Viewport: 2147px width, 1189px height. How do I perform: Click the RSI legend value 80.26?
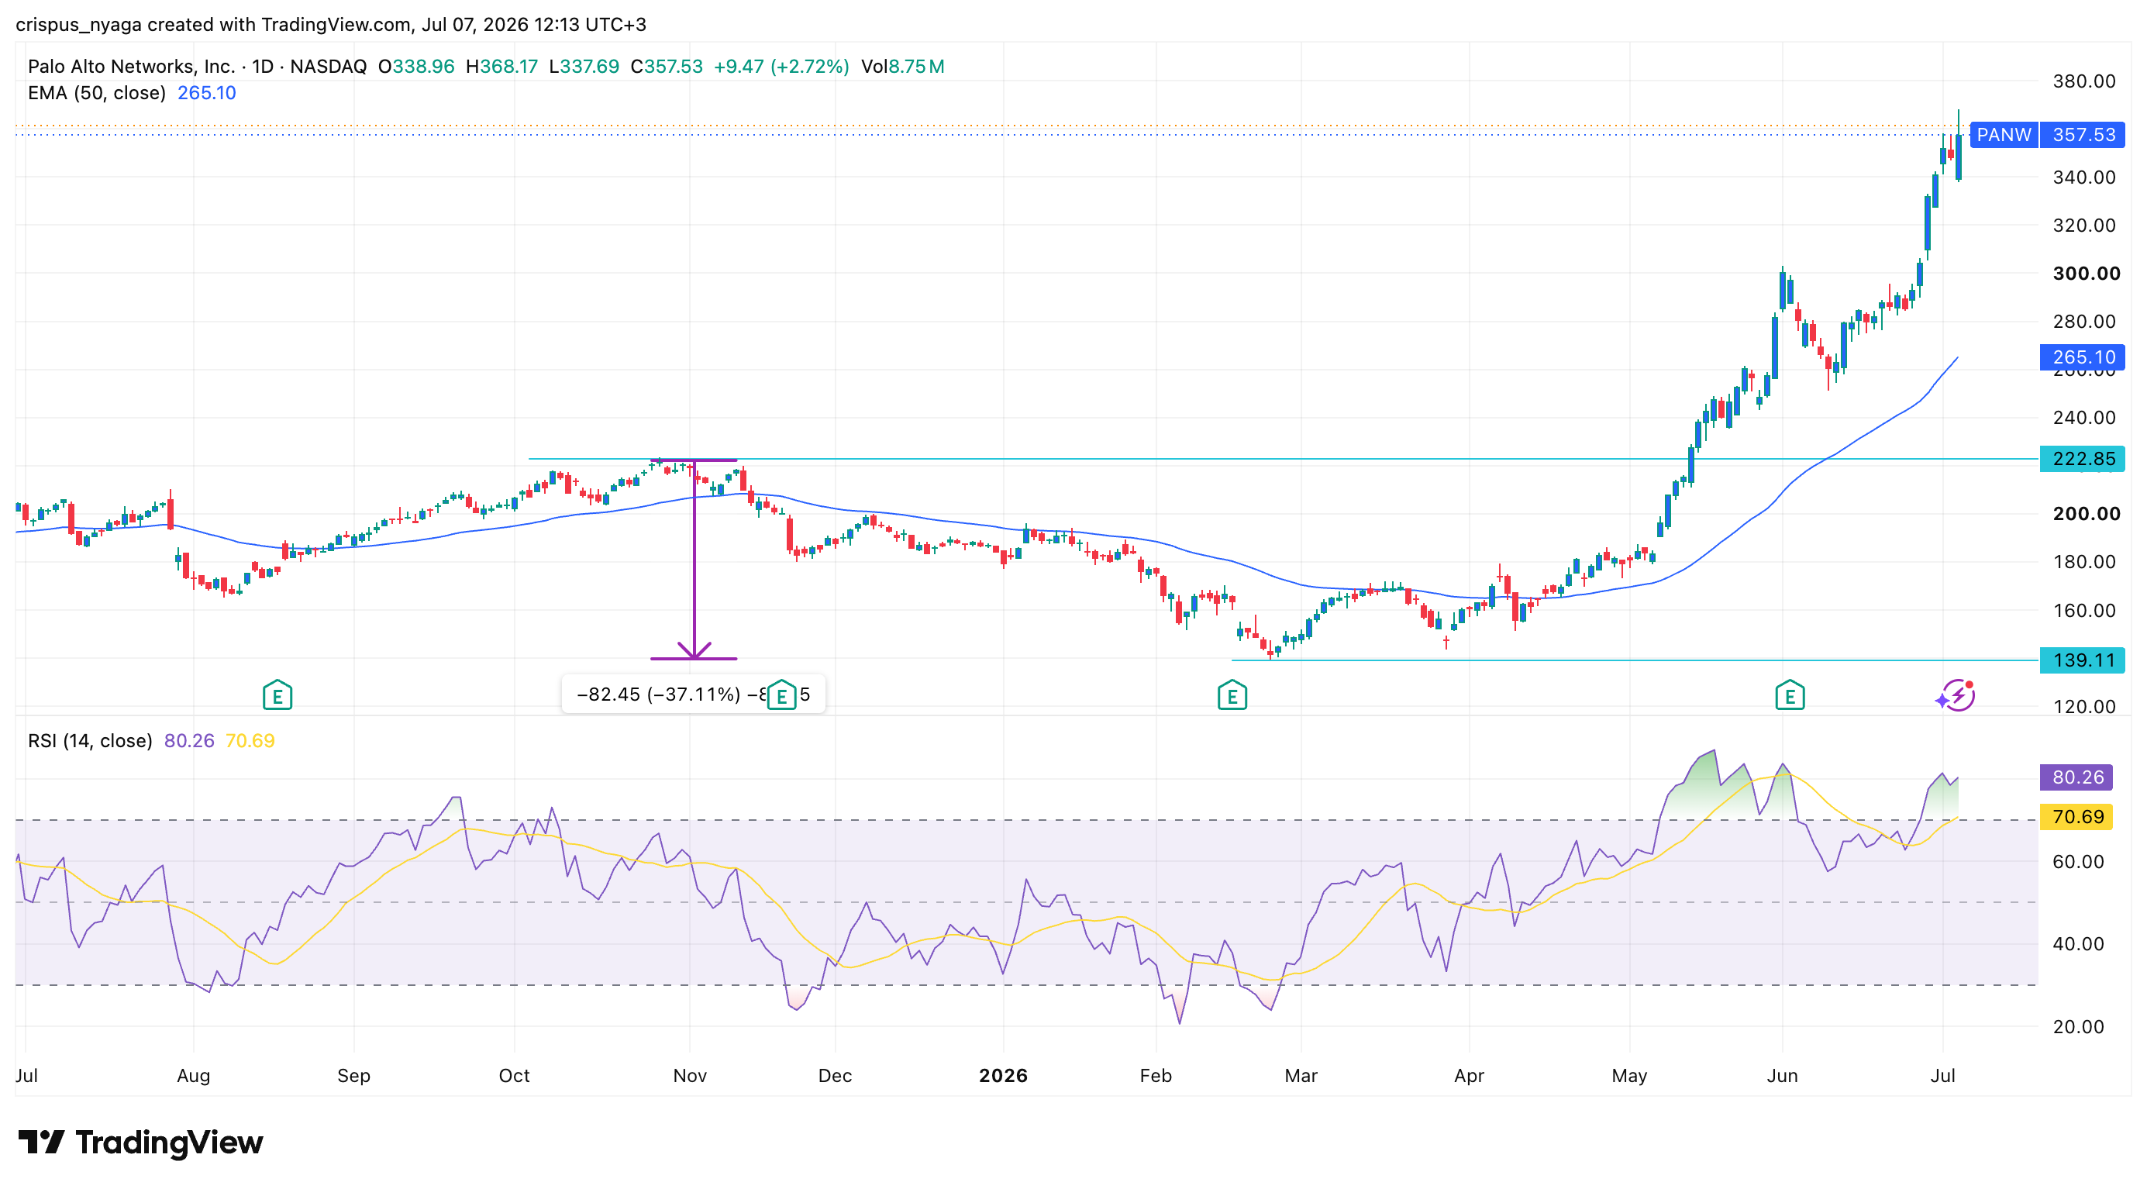(189, 741)
